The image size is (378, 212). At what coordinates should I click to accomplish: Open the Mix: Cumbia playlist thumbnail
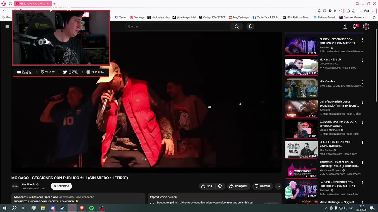(x=301, y=88)
